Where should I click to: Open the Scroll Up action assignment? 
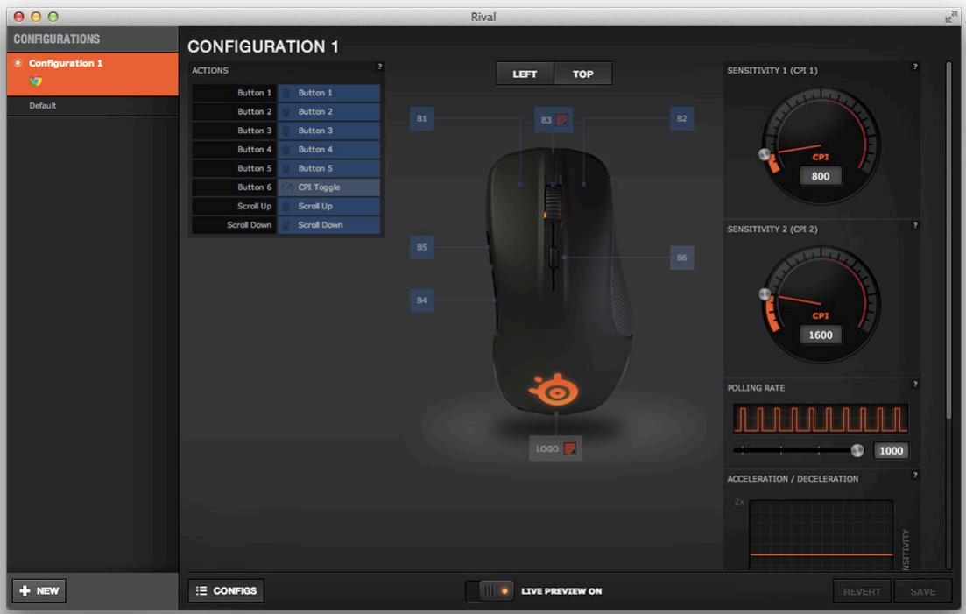pos(329,207)
